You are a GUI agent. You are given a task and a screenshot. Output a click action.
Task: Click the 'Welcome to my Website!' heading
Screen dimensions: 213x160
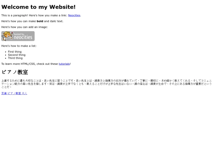(x=38, y=7)
